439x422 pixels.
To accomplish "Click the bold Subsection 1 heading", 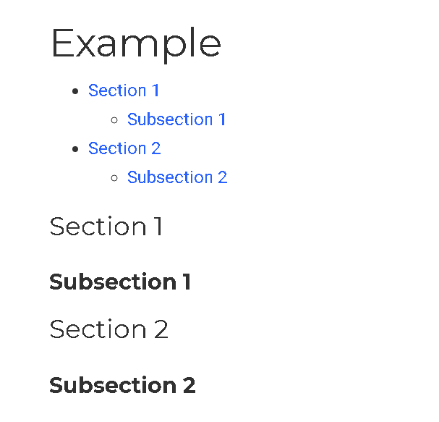I will coord(120,282).
